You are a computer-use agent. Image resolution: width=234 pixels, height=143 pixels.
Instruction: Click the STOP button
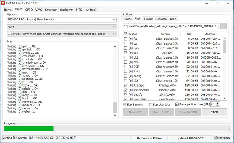[214, 112]
